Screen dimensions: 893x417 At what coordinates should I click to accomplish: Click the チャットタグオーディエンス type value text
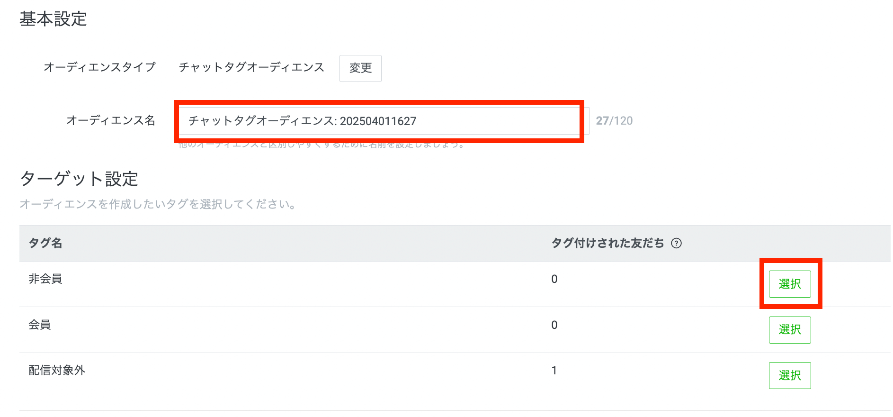point(251,67)
